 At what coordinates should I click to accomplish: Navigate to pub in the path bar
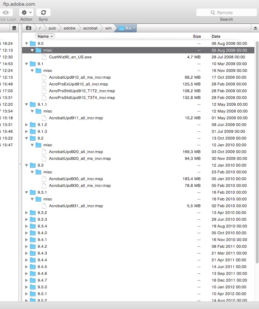coord(52,28)
